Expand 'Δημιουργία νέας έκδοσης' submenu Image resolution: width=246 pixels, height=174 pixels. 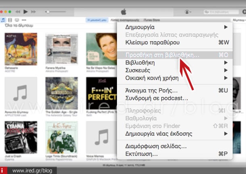175,134
